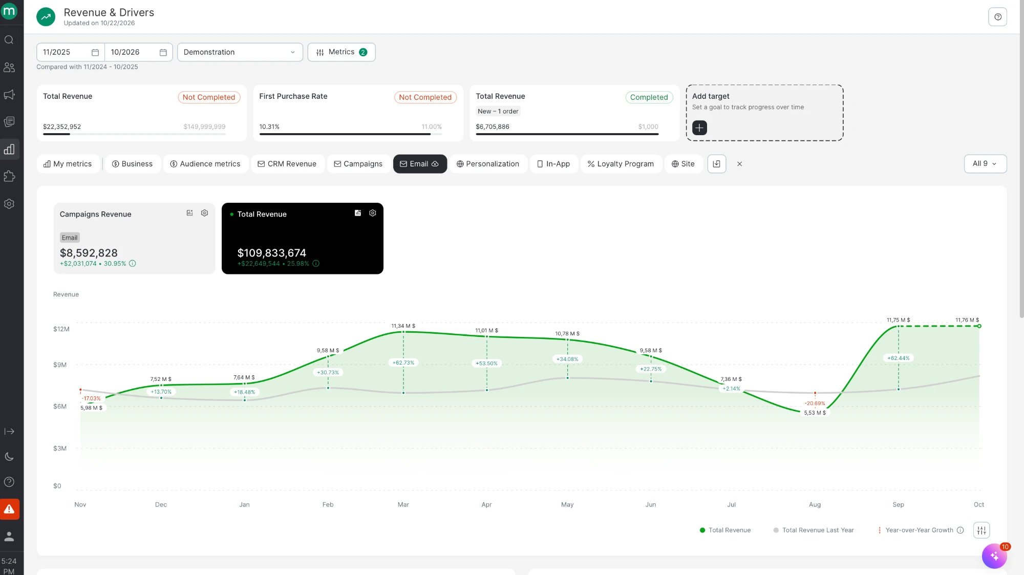Image resolution: width=1024 pixels, height=575 pixels.
Task: Expand the All 9 dropdown
Action: pyautogui.click(x=985, y=164)
